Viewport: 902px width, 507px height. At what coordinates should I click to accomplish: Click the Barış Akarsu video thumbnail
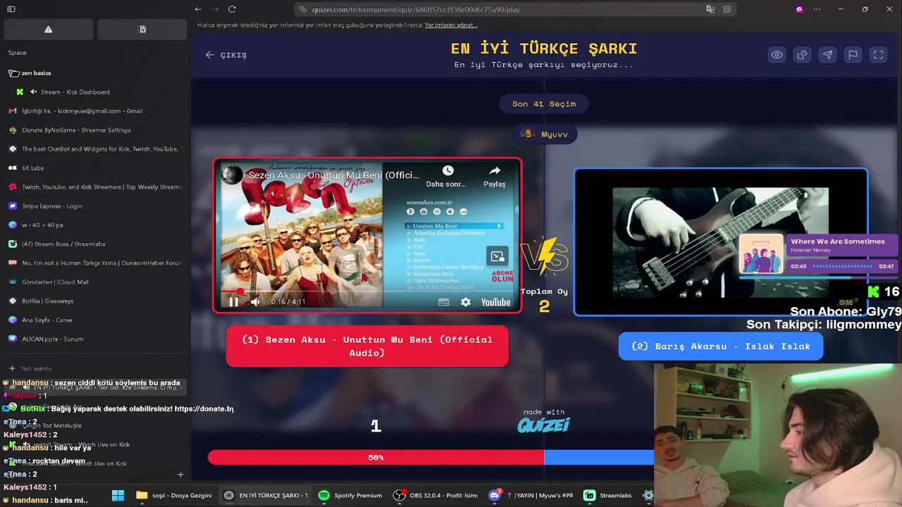click(721, 242)
